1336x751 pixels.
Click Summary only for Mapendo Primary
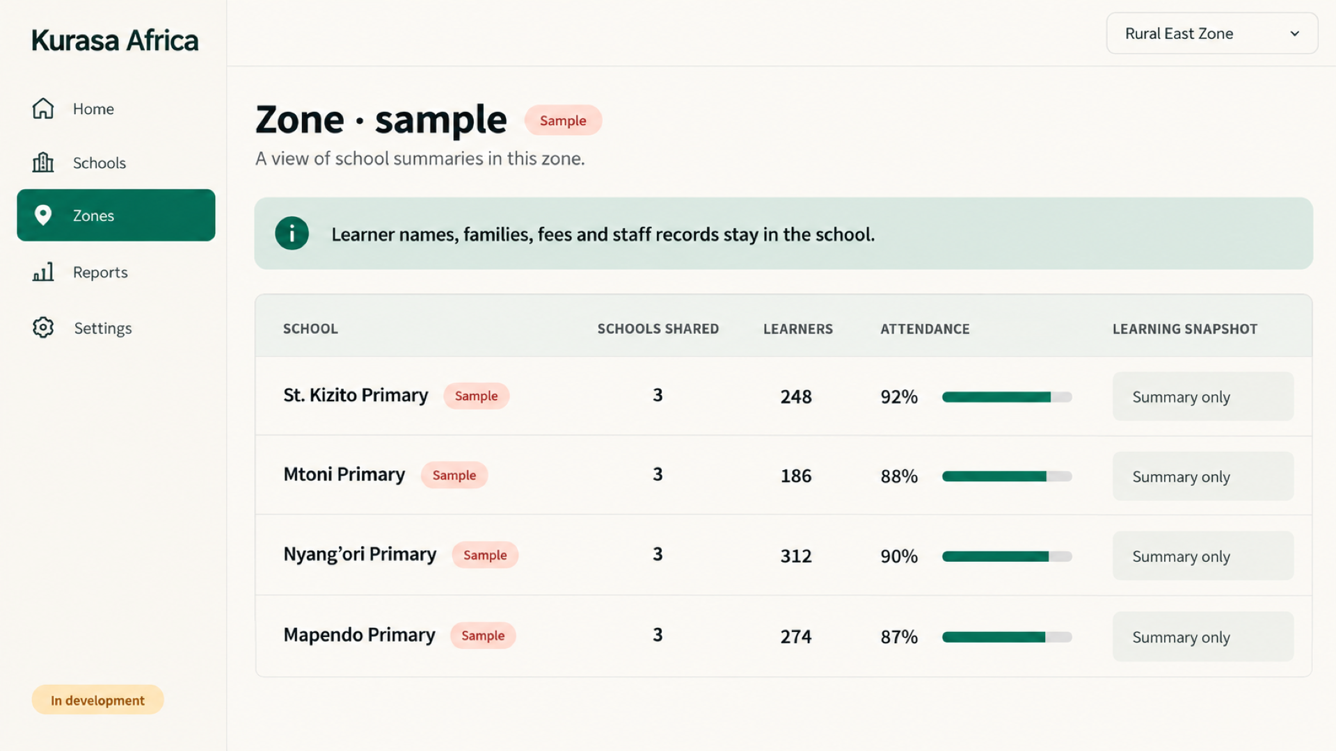point(1202,636)
